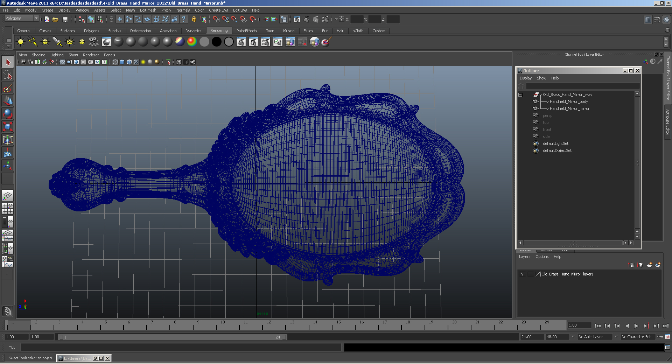The width and height of the screenshot is (672, 364).
Task: Toggle visibility V of Old_Brass_Hand_Mirror_layer1
Action: click(522, 274)
